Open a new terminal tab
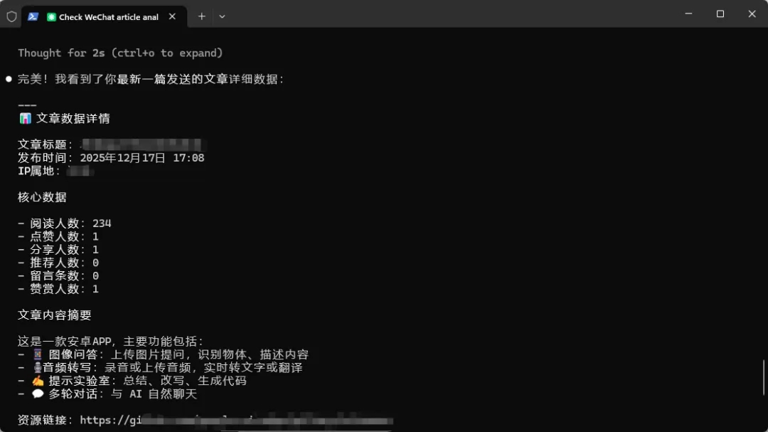768x432 pixels. [x=201, y=16]
